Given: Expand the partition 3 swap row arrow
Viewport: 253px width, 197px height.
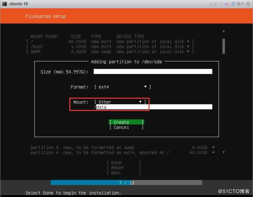Looking at the screenshot, I should [213, 147].
